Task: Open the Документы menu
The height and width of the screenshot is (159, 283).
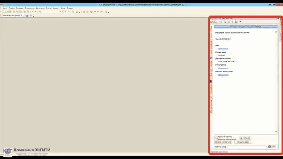Action: click(x=40, y=8)
